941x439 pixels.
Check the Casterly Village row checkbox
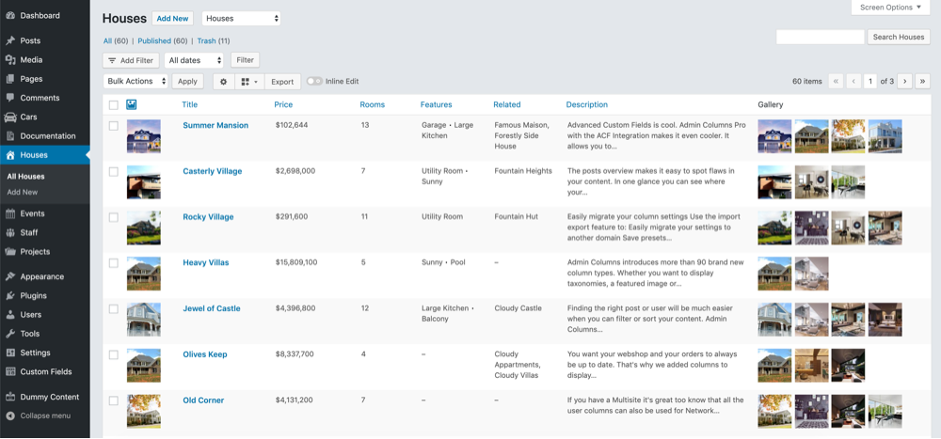point(114,171)
